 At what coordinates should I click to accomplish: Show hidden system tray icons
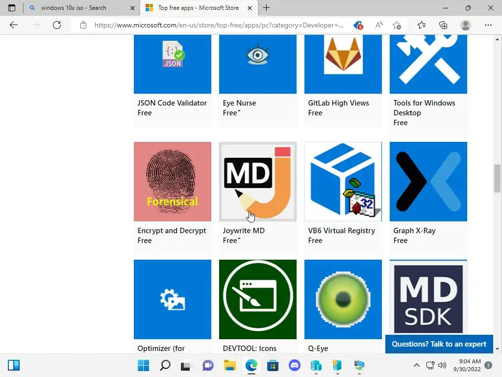(x=417, y=365)
